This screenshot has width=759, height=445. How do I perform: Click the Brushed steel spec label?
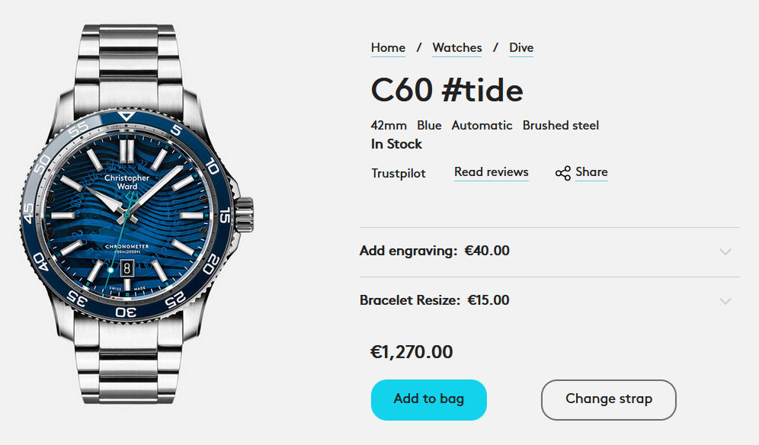(560, 126)
